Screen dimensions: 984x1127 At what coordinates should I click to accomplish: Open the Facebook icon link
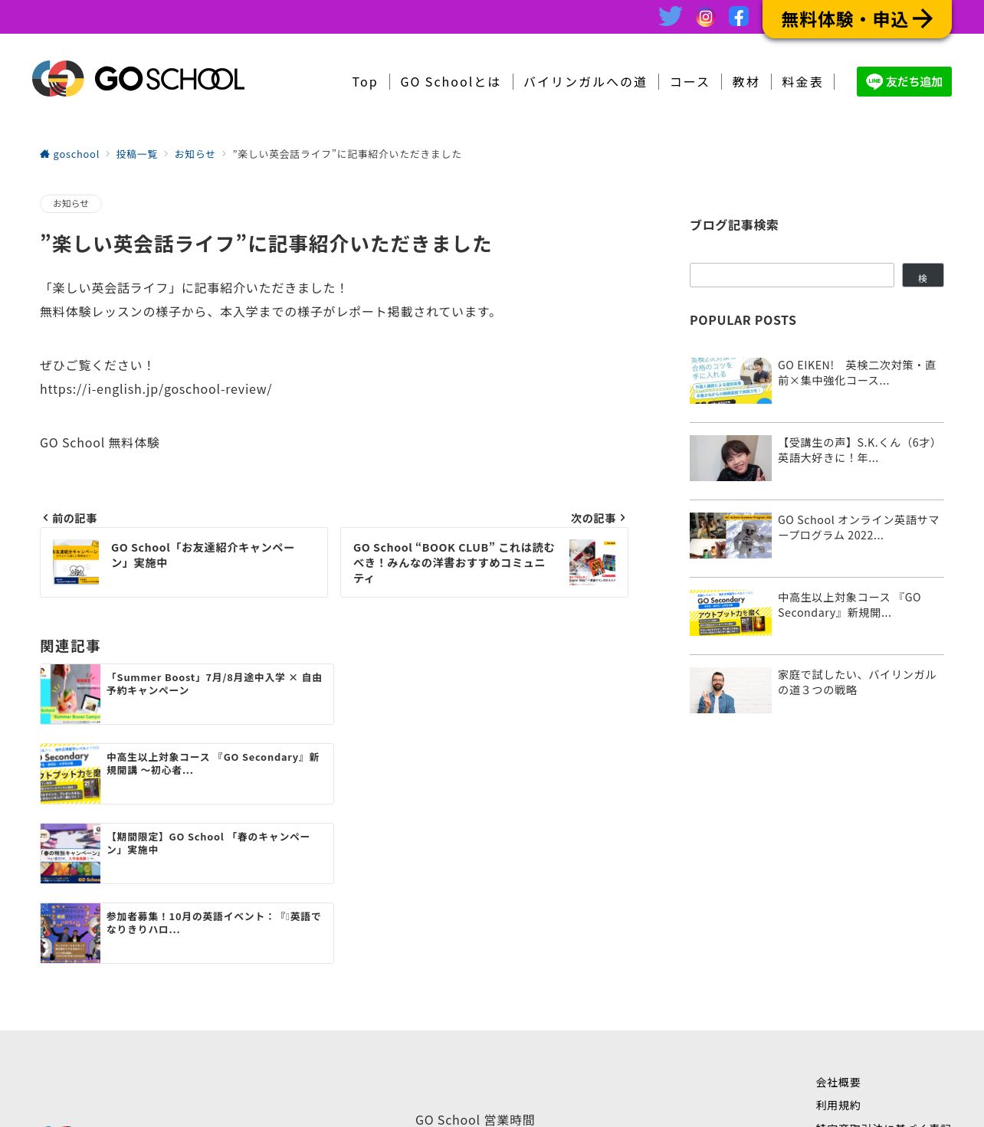739,16
